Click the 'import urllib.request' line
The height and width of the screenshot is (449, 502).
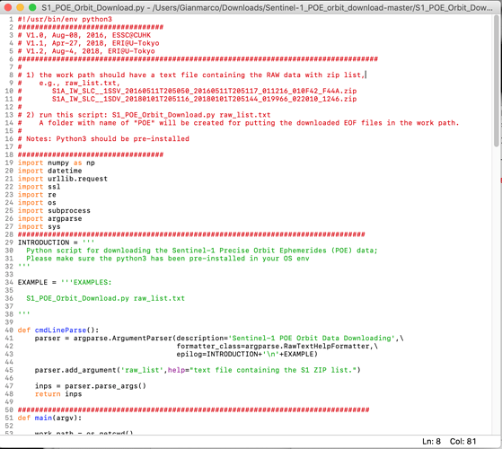tap(63, 179)
